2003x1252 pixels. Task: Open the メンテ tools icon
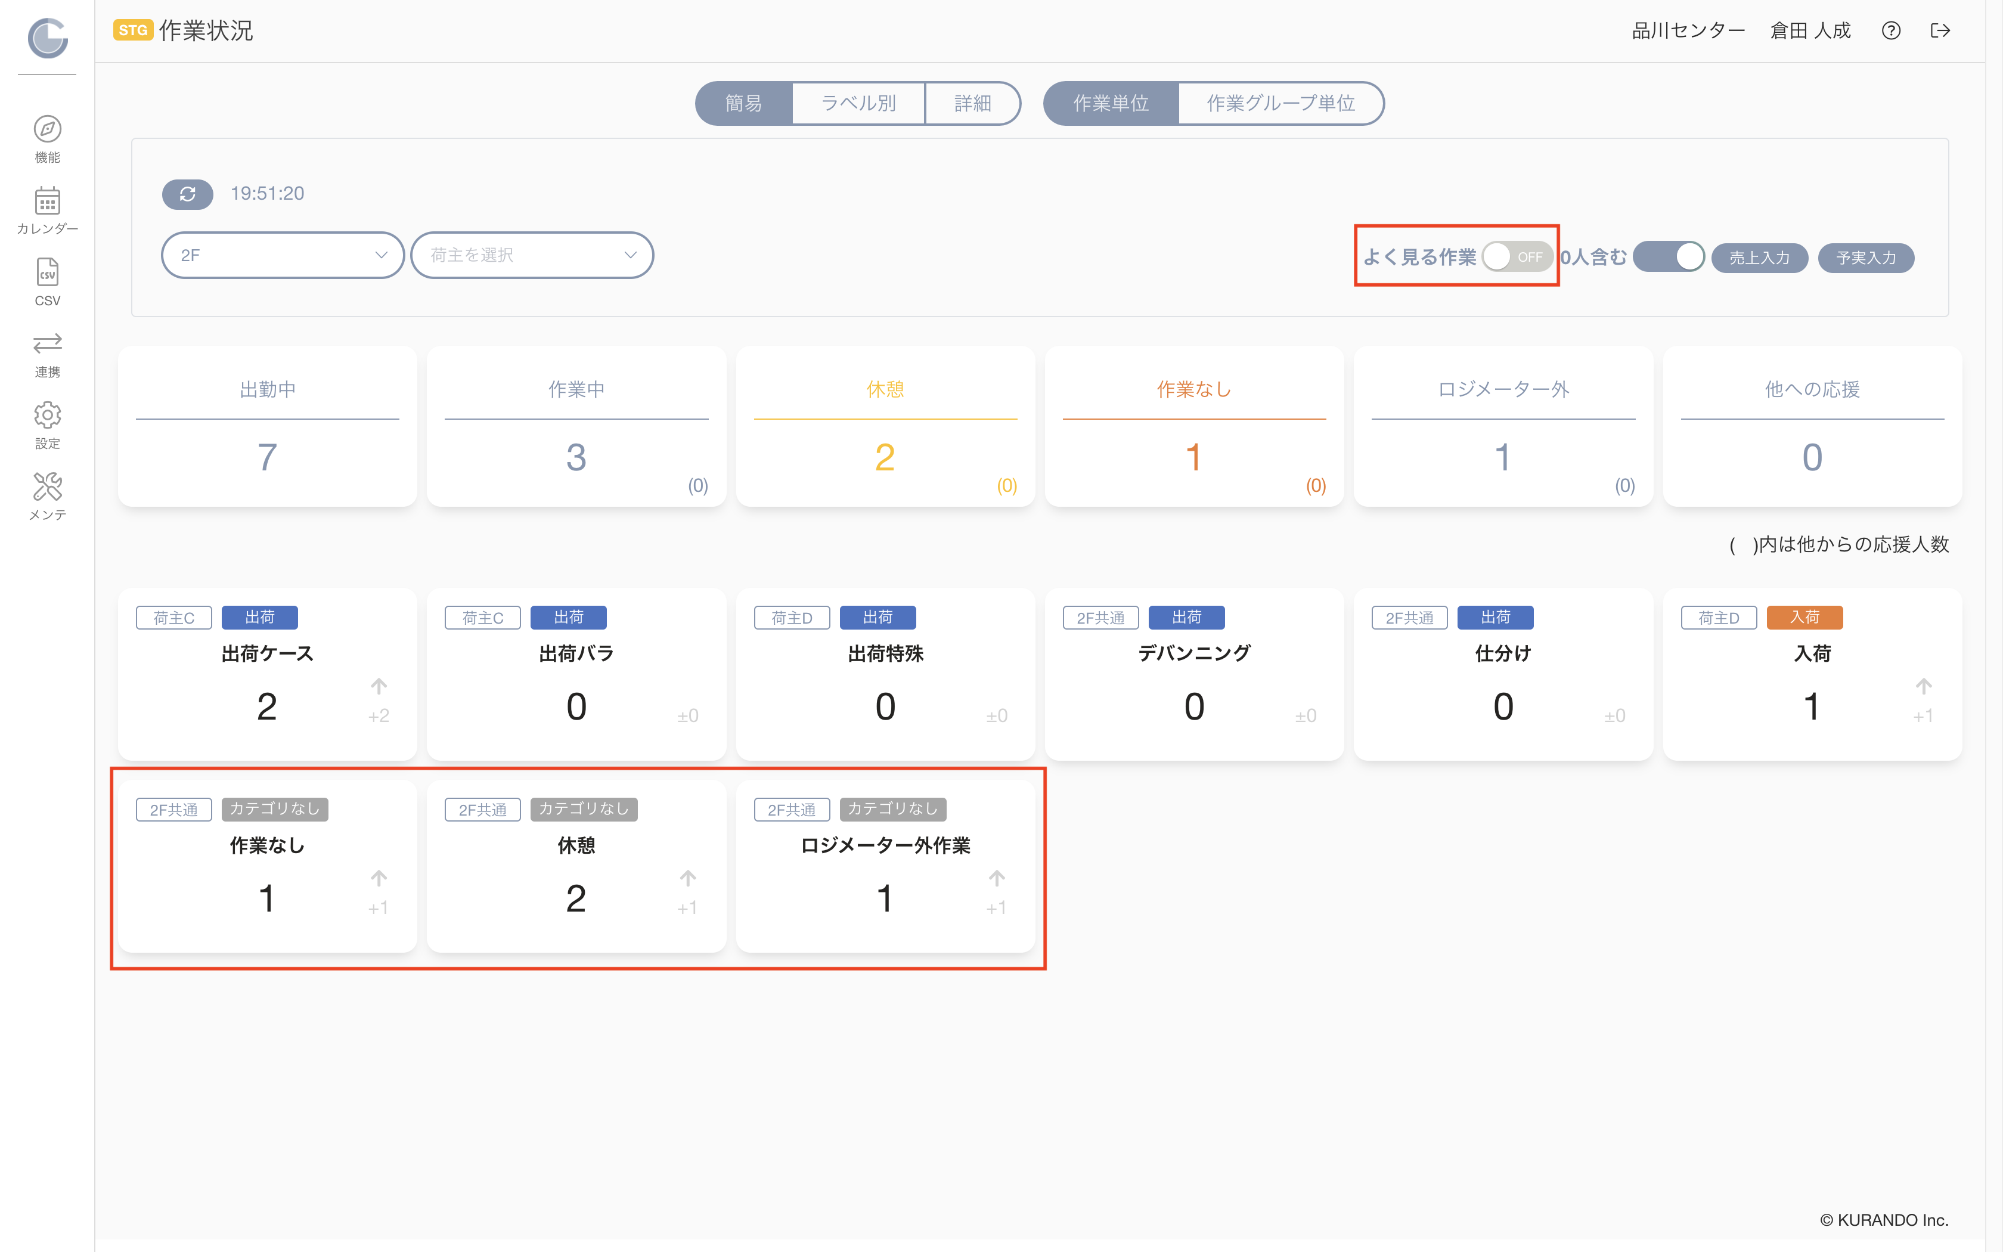(47, 487)
